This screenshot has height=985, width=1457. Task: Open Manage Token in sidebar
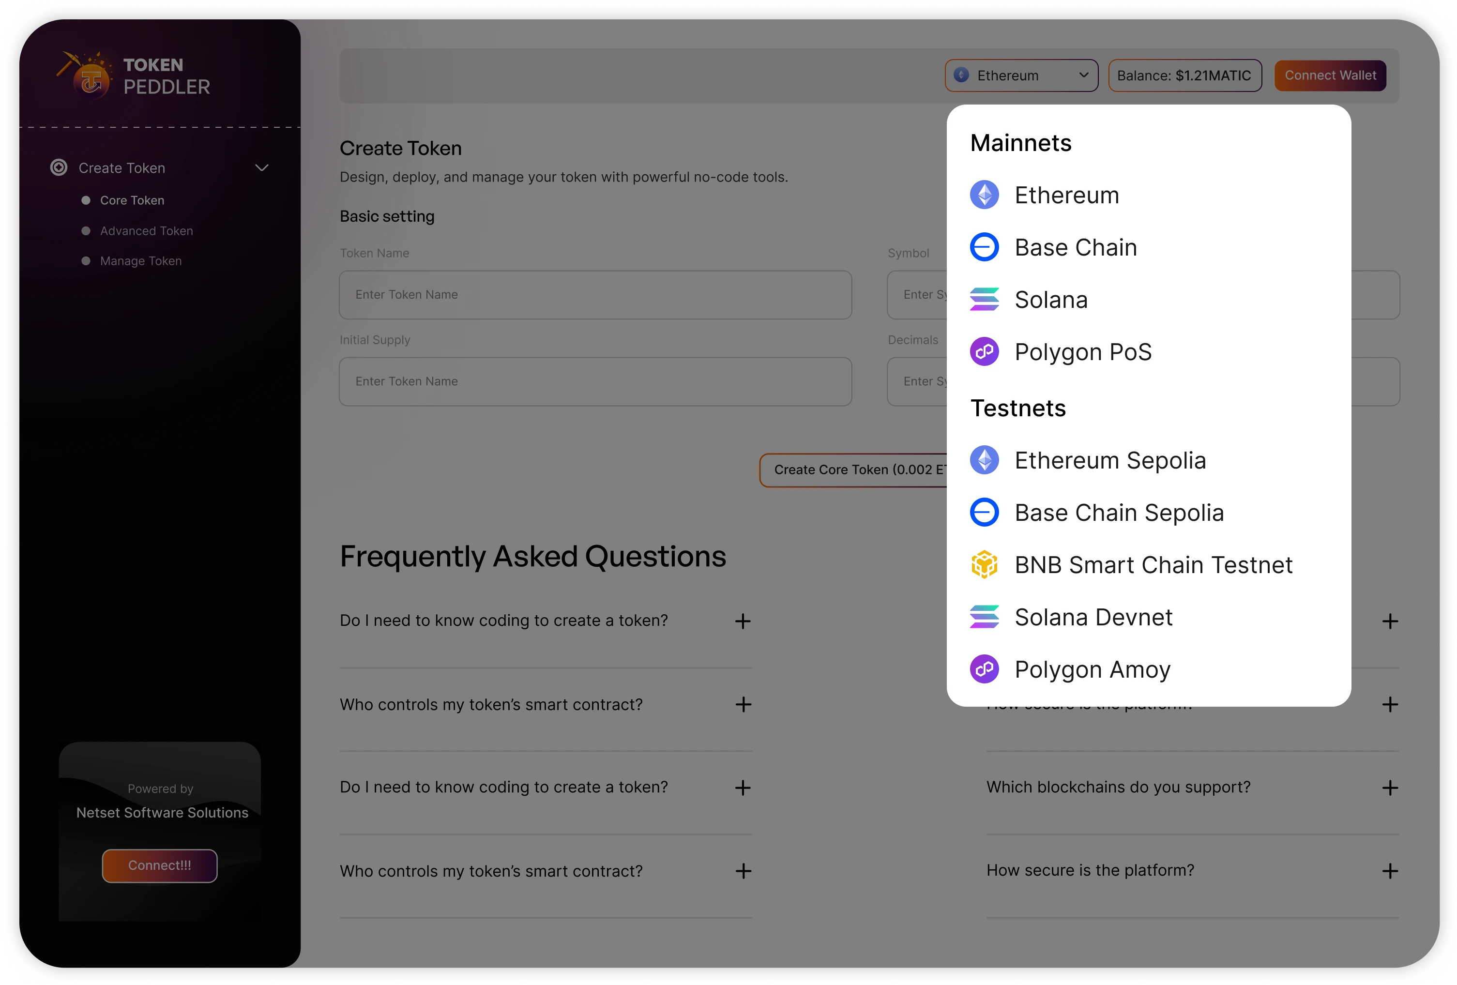coord(140,261)
